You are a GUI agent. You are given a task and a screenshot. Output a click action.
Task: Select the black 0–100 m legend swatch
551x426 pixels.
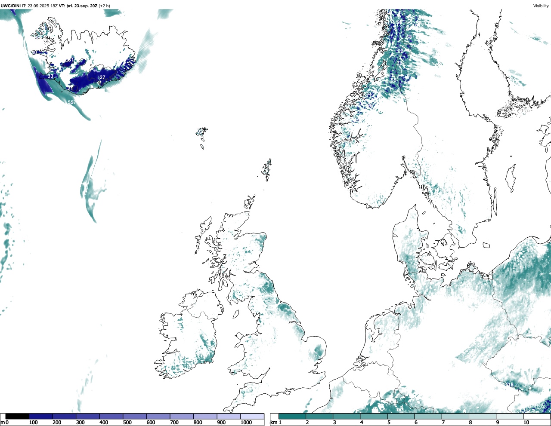click(17, 416)
